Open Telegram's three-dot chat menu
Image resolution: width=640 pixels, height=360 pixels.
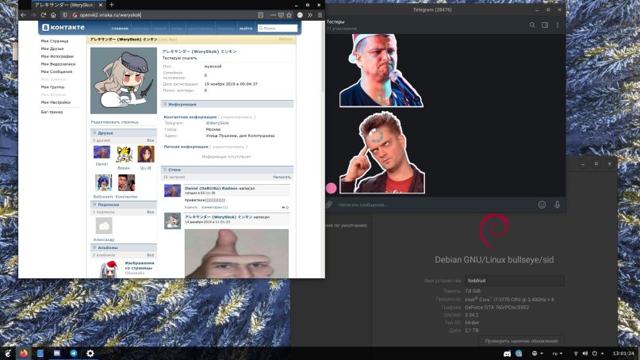coord(558,25)
